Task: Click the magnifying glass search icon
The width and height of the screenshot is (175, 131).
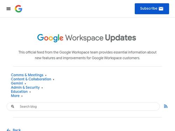Action: 13,107
